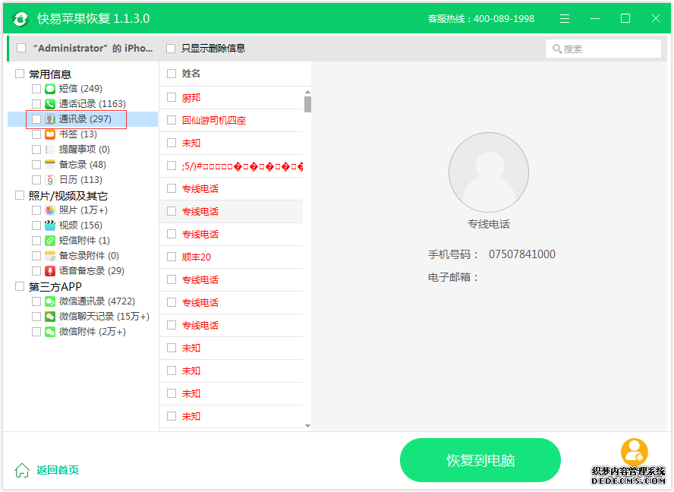This screenshot has width=674, height=492.
Task: Enable 只显示删除信息 checkbox
Action: [x=171, y=49]
